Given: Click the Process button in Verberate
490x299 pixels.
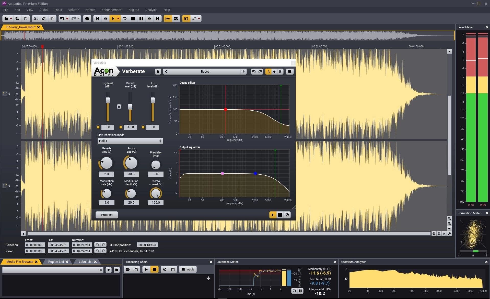Looking at the screenshot, I should pyautogui.click(x=107, y=215).
